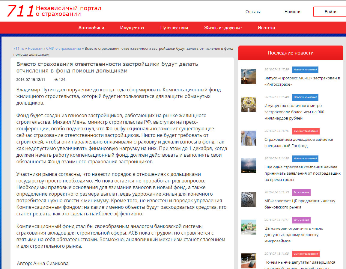The height and width of the screenshot is (269, 346).
Task: Open news Почем нынче депутаты
Action: click(300, 265)
